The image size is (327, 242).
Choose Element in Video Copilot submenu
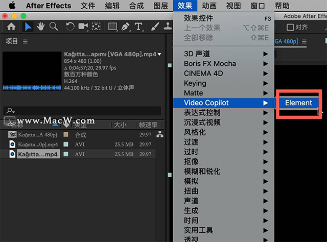[298, 103]
